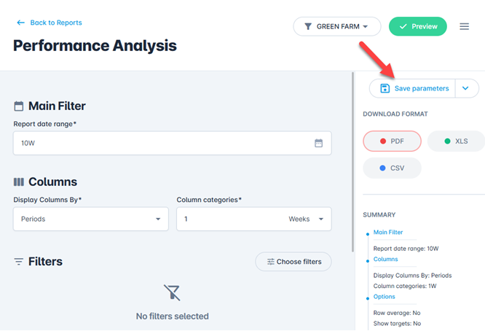Click the back arrow icon
The height and width of the screenshot is (331, 485).
pos(20,23)
